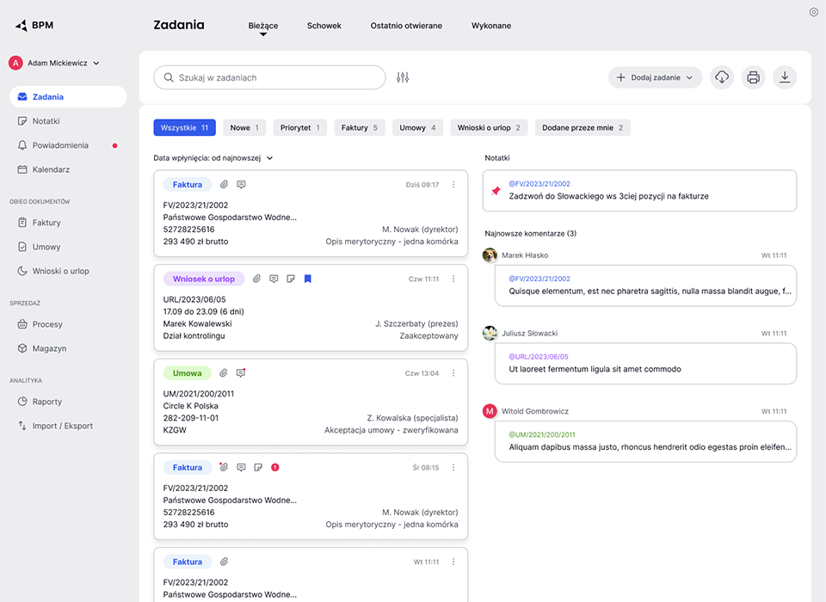Filter tasks by the Faktury 5 chip
This screenshot has width=826, height=602.
[360, 127]
